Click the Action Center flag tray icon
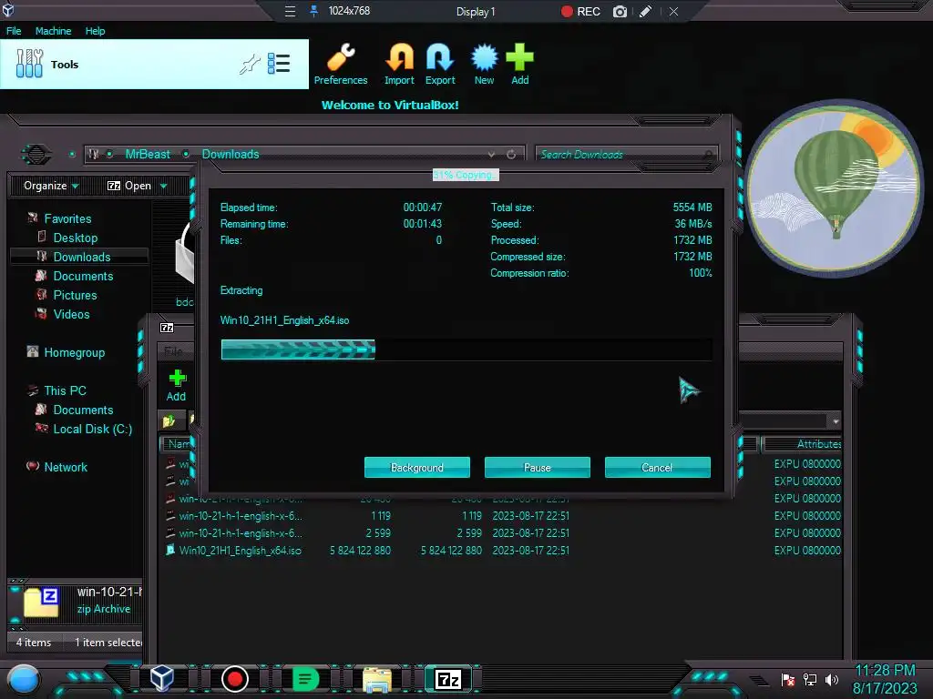Viewport: 933px width, 699px height. (788, 679)
